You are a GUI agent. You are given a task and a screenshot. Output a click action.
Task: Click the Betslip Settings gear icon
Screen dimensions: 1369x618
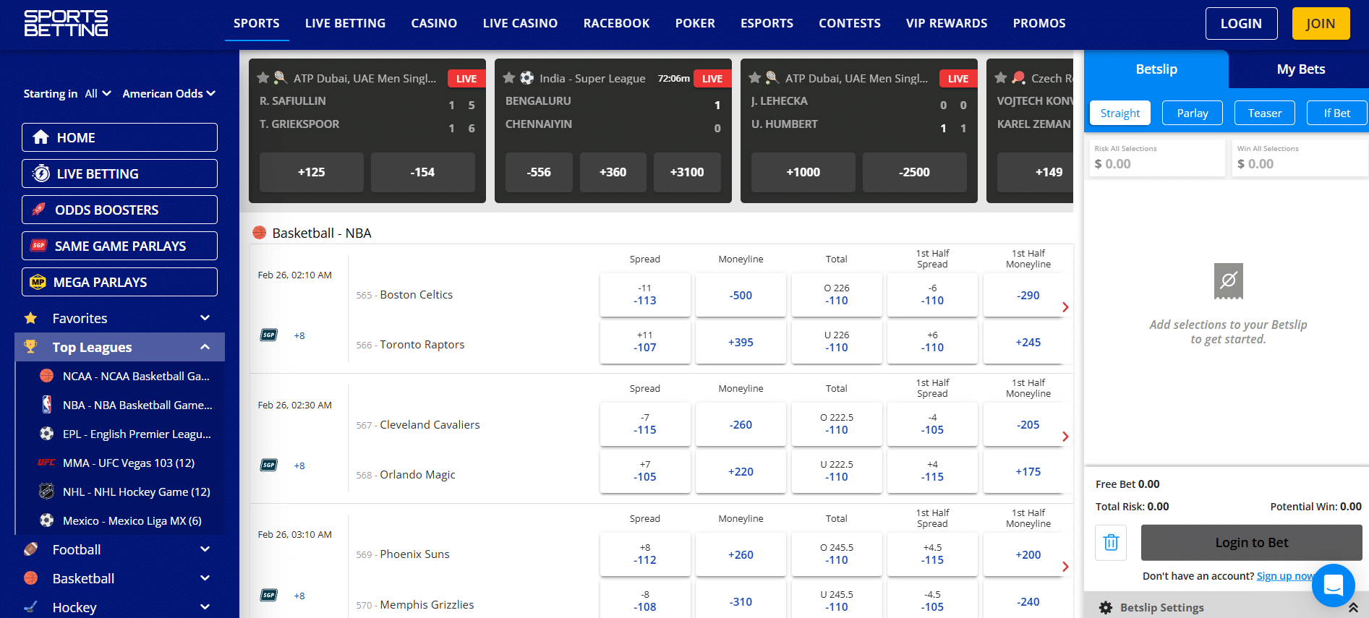(1106, 608)
